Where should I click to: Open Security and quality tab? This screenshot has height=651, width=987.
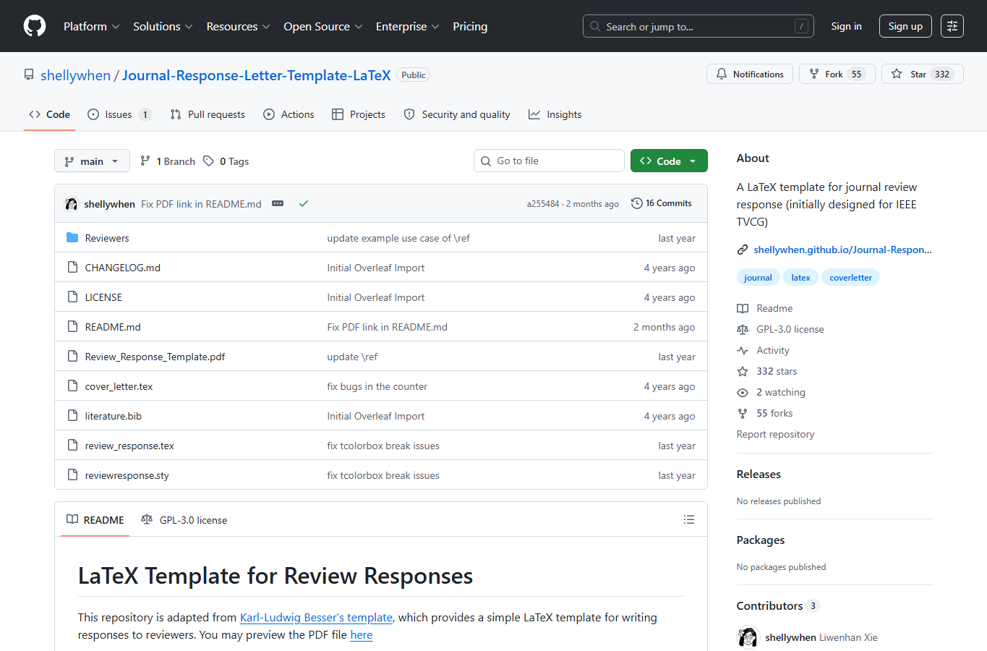(457, 114)
